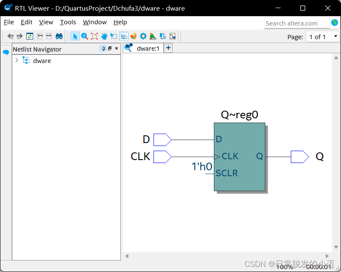Image resolution: width=341 pixels, height=272 pixels.
Task: Click the 1'h0 constant label
Action: (x=202, y=166)
